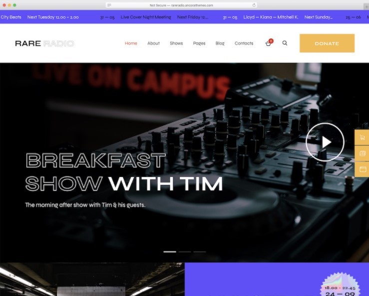Click the yellow side-panel window icon
This screenshot has height=296, width=369.
[x=362, y=169]
